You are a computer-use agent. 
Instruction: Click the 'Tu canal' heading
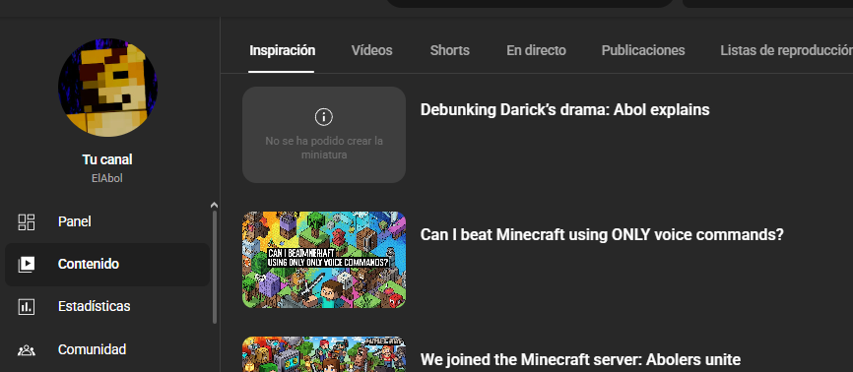click(107, 159)
